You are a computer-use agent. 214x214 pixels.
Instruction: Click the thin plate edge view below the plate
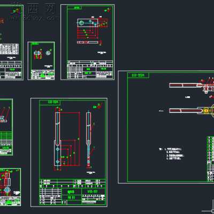point(88,42)
